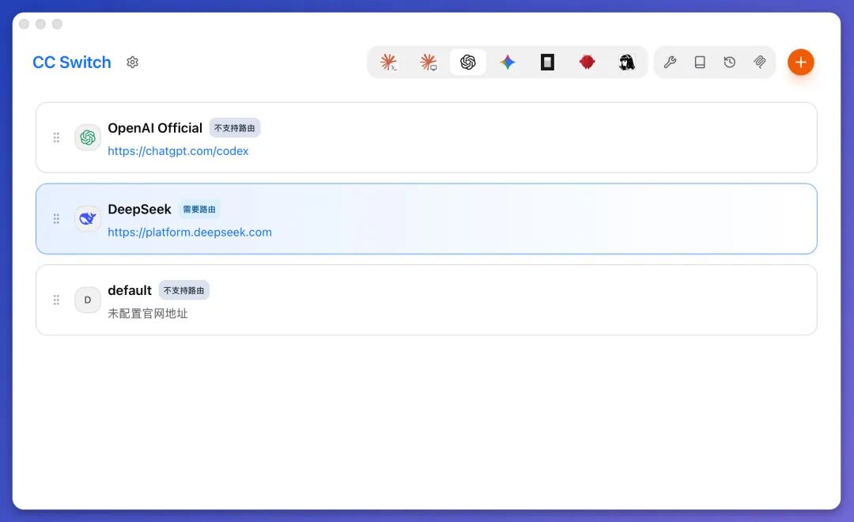The image size is (854, 522).
Task: Click the wrench tool icon
Action: [x=670, y=62]
